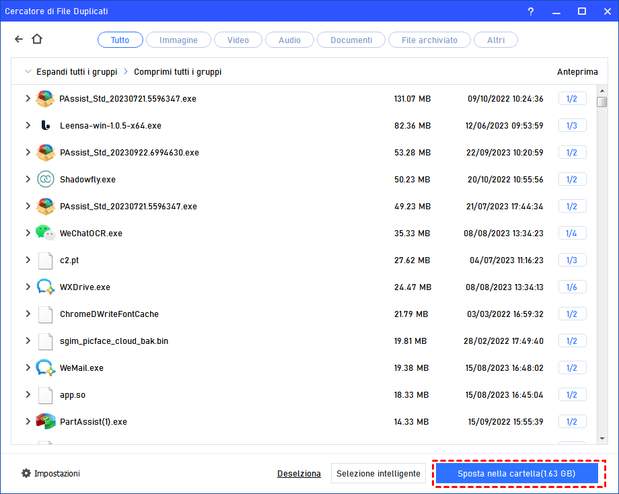The height and width of the screenshot is (494, 619).
Task: Click the scrollbar down arrow
Action: 602,438
